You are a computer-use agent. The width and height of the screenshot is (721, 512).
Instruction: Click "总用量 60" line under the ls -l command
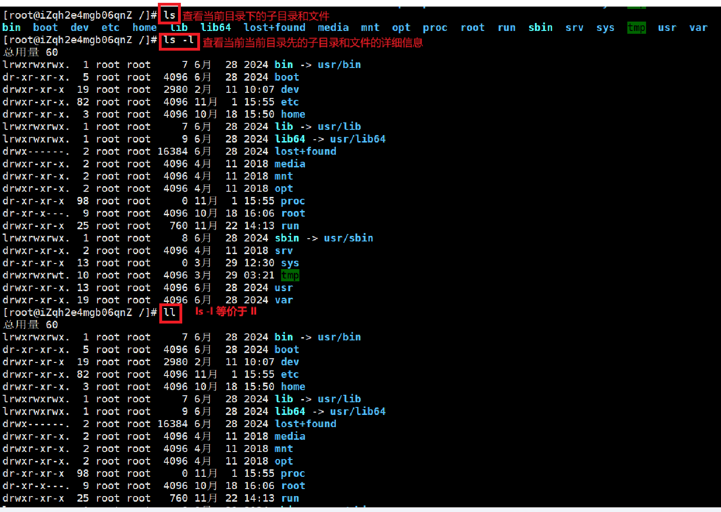pos(30,53)
